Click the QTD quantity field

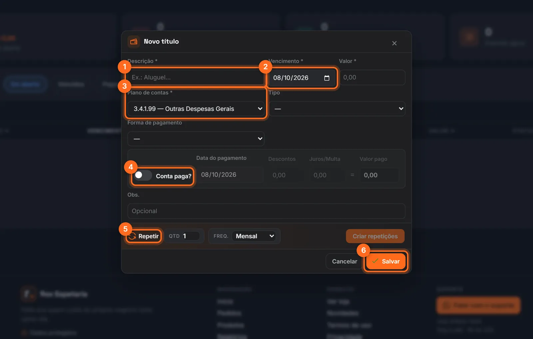tap(191, 236)
